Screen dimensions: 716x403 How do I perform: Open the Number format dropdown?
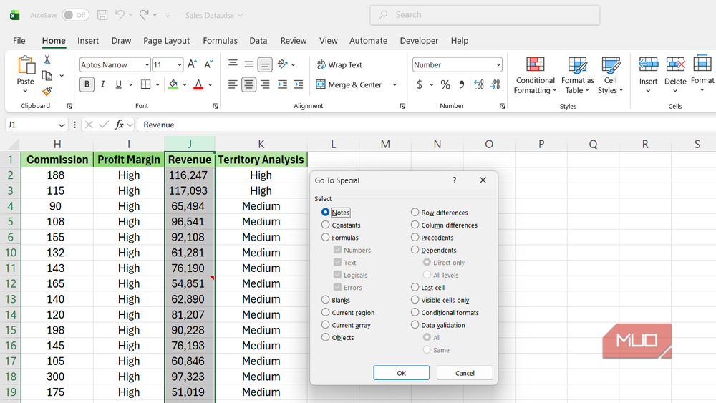pos(498,65)
